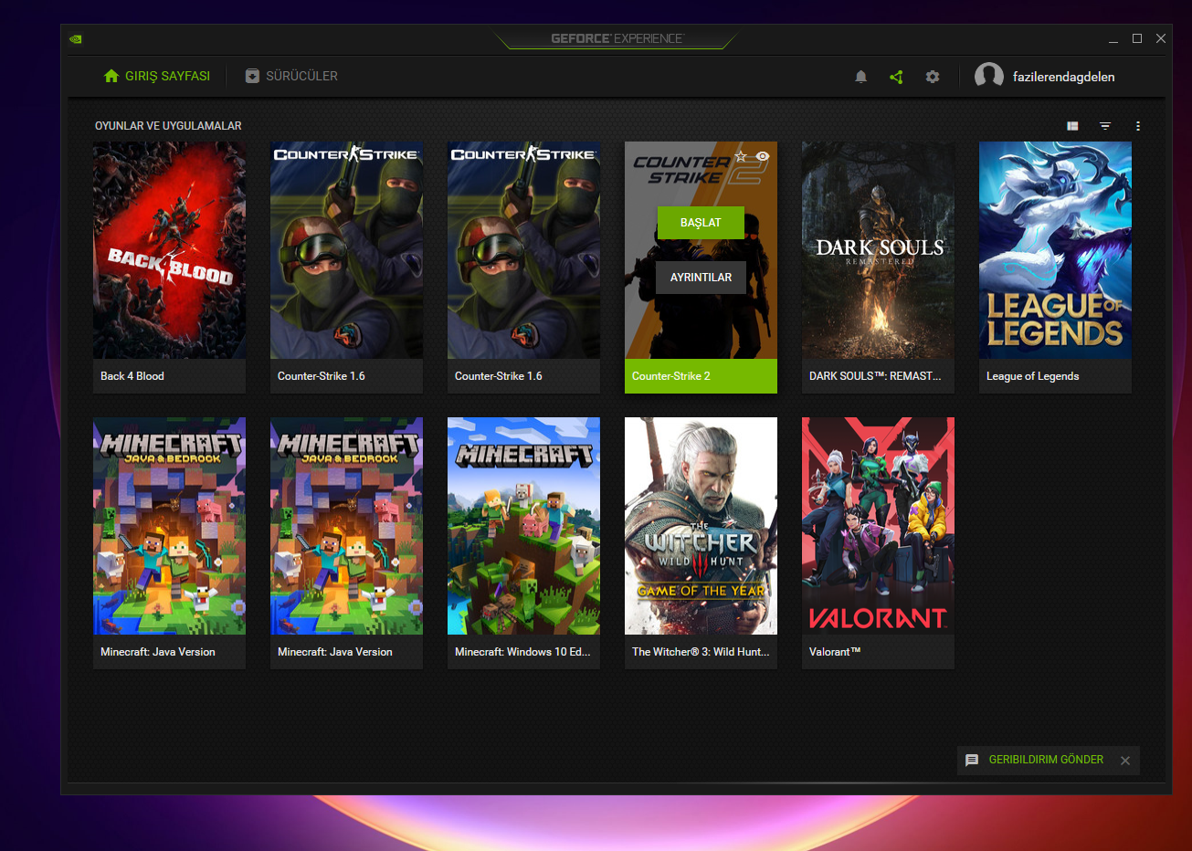Open settings with the gear icon
The width and height of the screenshot is (1192, 851).
coord(932,77)
